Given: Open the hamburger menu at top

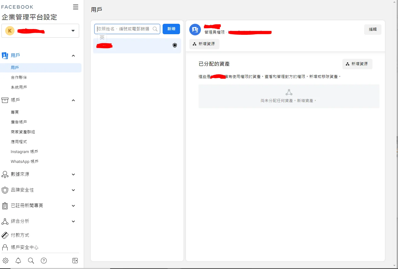Looking at the screenshot, I should point(75,7).
